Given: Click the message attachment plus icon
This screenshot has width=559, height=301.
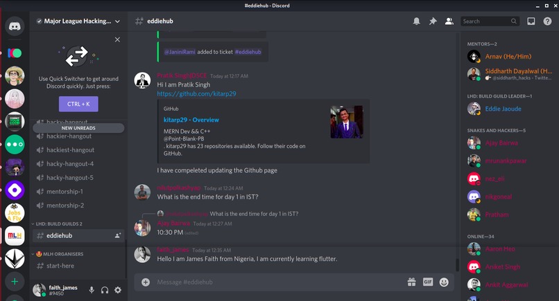Looking at the screenshot, I should coord(146,282).
